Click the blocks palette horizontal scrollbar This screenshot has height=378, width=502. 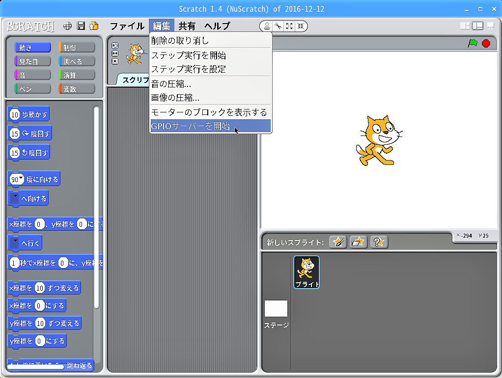35,367
